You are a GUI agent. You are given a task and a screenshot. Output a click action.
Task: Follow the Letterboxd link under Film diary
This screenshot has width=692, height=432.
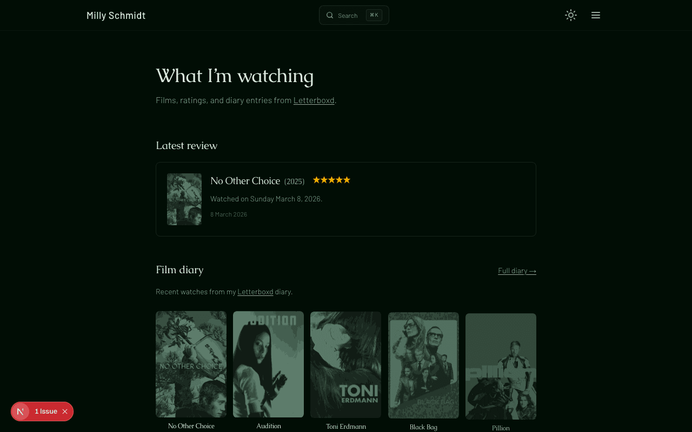pos(255,292)
